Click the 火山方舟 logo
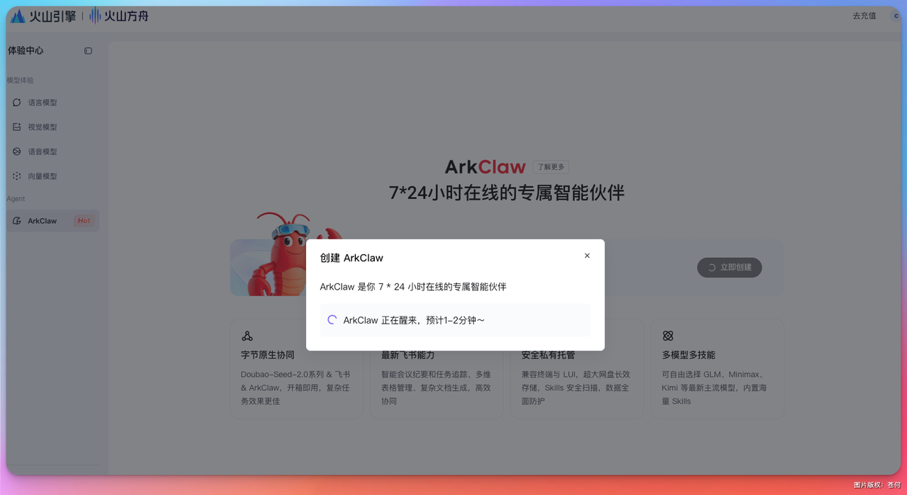 (119, 16)
